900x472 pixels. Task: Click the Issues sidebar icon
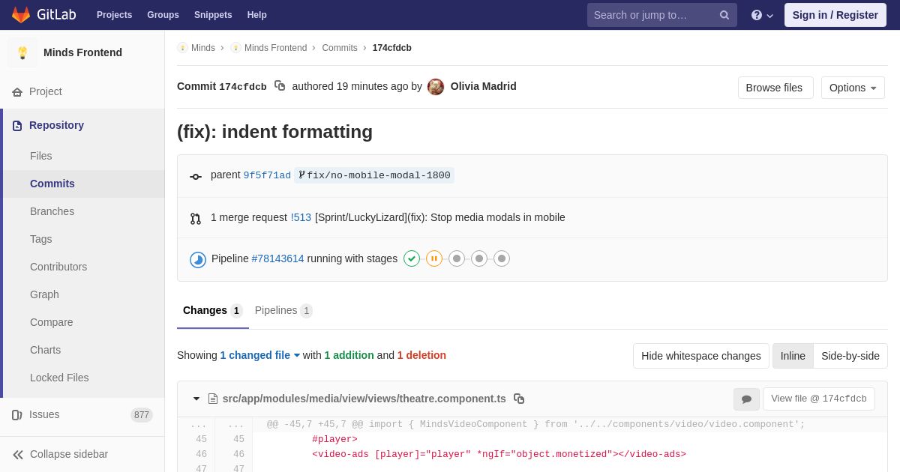[17, 415]
